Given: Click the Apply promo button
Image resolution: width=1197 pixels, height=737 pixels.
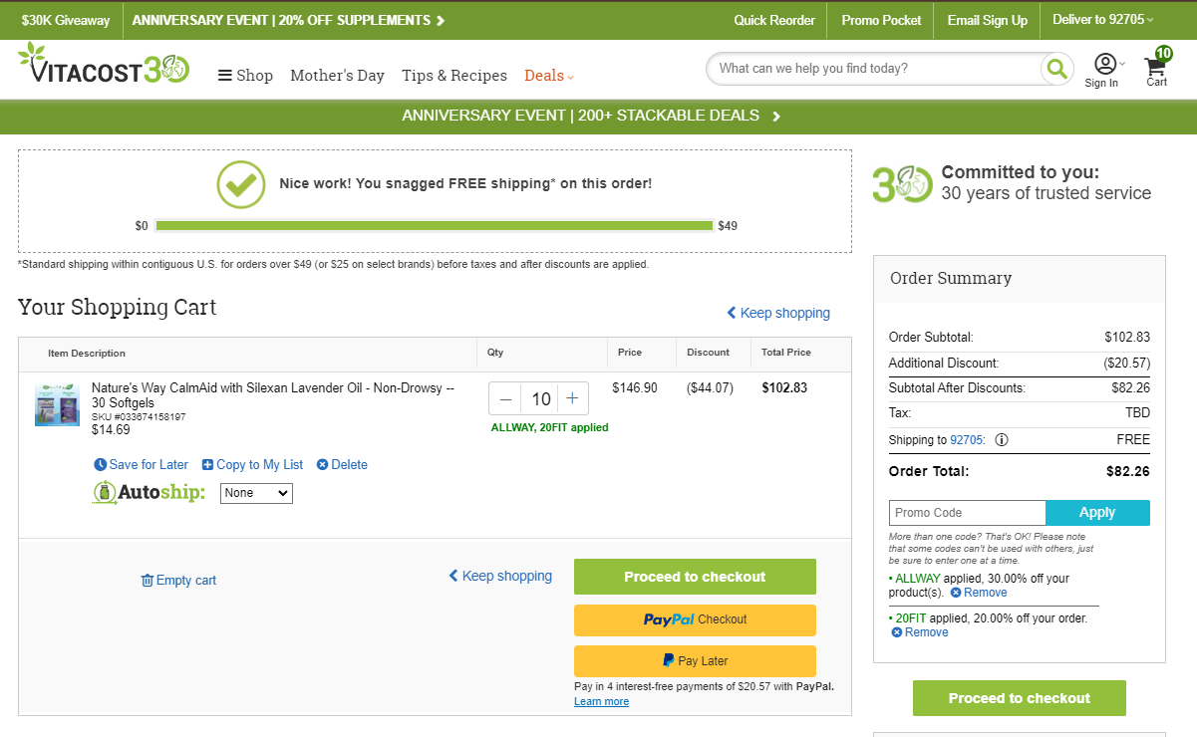Looking at the screenshot, I should coord(1097,513).
